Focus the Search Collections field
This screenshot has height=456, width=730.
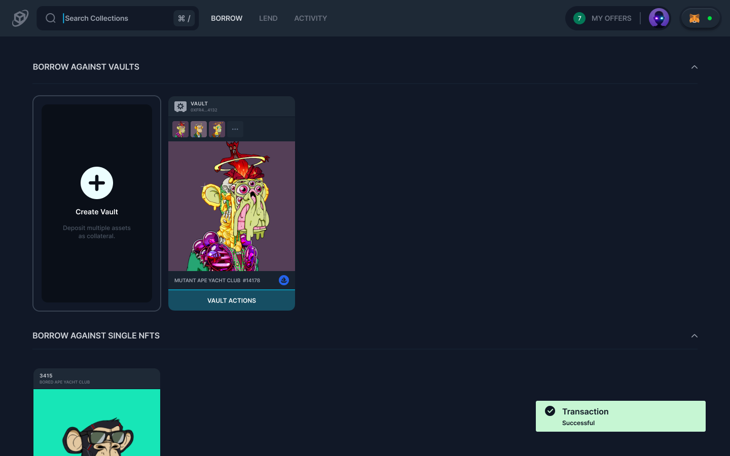pyautogui.click(x=118, y=18)
